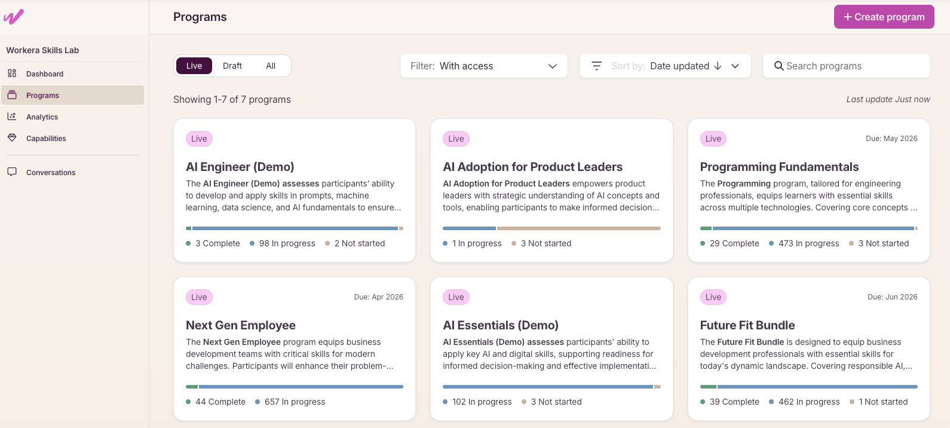Click the Live badge on Next Gen Employee
This screenshot has width=950, height=428.
(199, 297)
